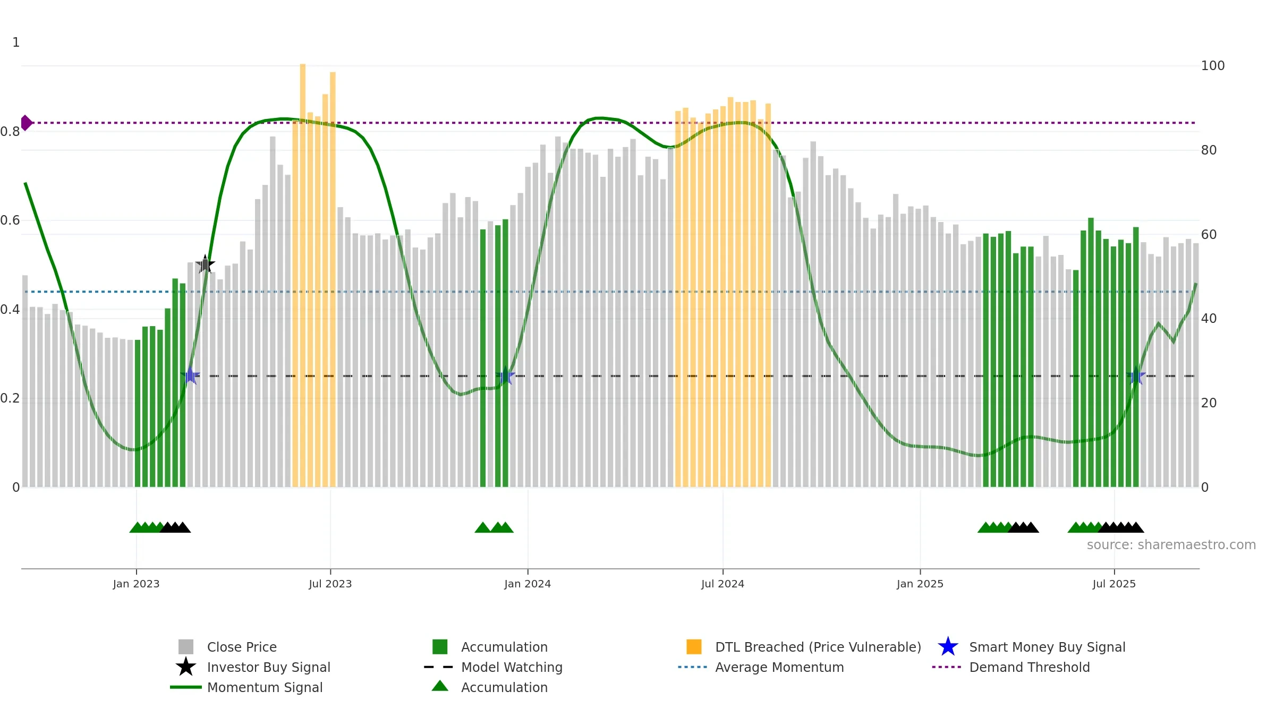Open the sharemaestro.com source link
This screenshot has height=717, width=1275.
[x=1171, y=545]
